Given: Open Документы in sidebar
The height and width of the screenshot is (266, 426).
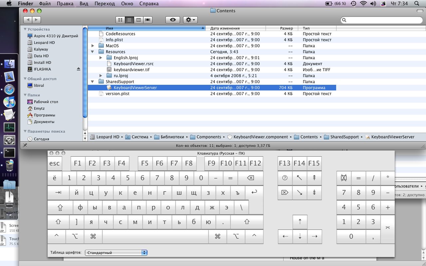Looking at the screenshot, I should click(44, 122).
